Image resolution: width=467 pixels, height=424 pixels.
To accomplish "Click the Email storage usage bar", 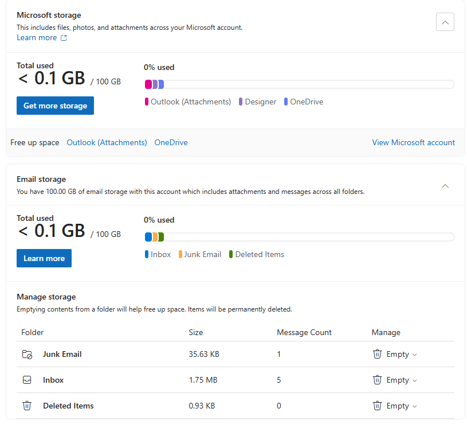I will [299, 237].
